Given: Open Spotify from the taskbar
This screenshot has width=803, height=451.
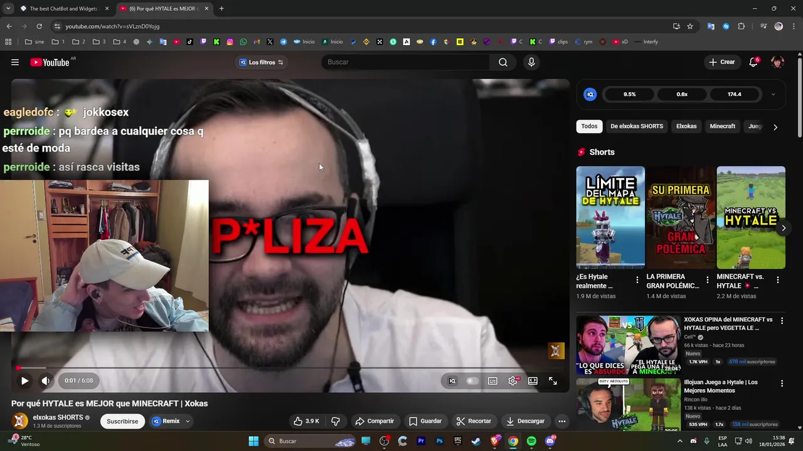Looking at the screenshot, I should pyautogui.click(x=531, y=441).
